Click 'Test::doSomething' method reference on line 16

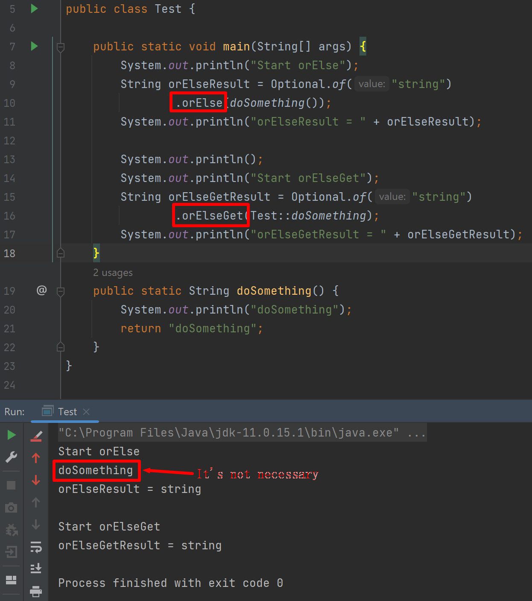click(308, 216)
